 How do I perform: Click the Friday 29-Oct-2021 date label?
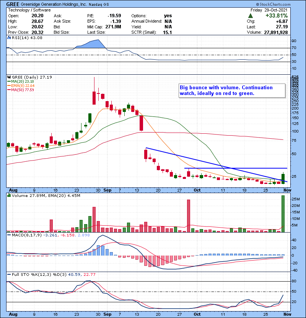point(269,10)
